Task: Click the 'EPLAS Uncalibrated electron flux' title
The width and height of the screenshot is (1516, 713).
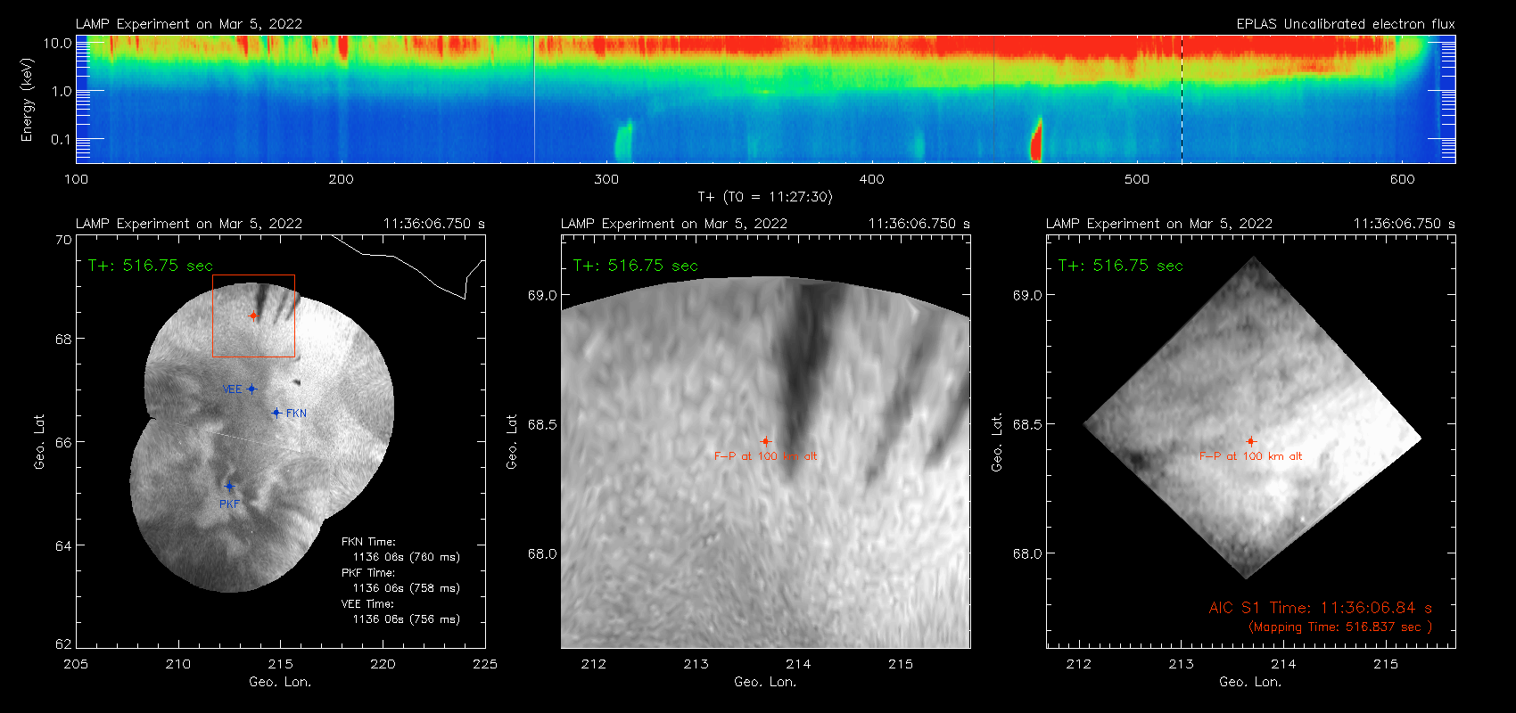Action: click(1346, 24)
